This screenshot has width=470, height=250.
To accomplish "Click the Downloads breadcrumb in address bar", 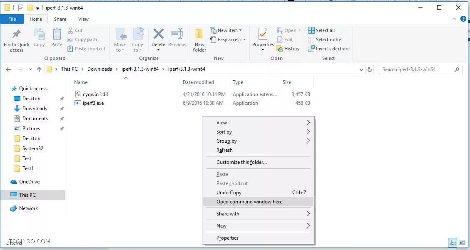I will click(99, 69).
